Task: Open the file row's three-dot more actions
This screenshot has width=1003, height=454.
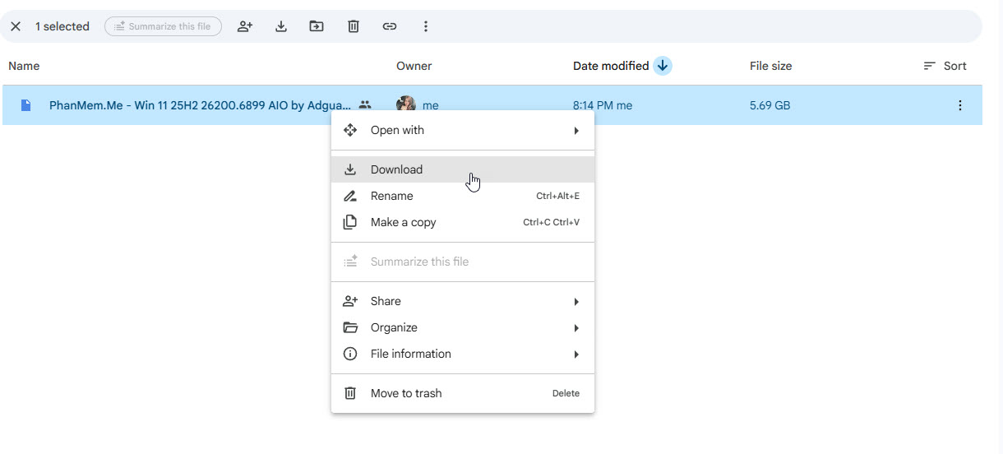Action: coord(959,105)
